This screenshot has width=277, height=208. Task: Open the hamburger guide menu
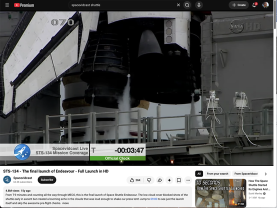[7, 5]
